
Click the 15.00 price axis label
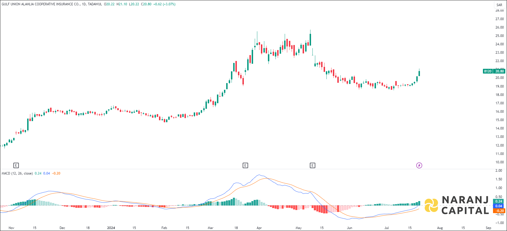coord(499,120)
